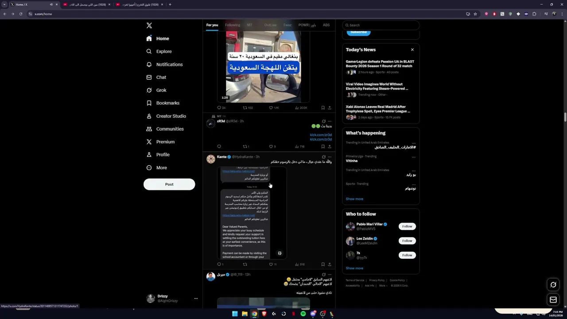Open Privacy Policy footer link
Screen dimensions: 567x319
(x=377, y=280)
